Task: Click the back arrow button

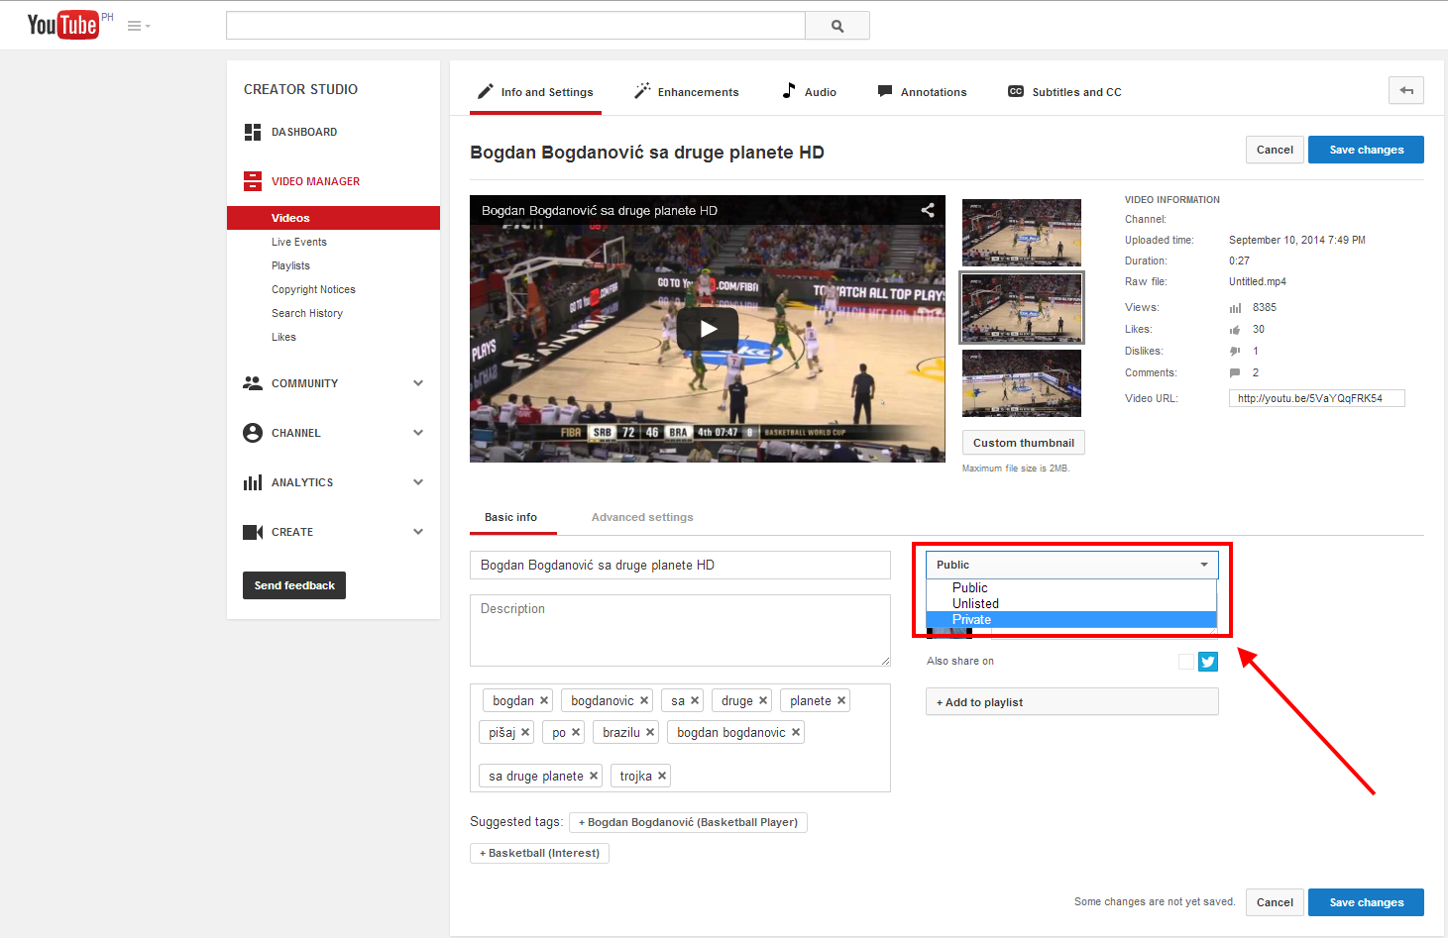Action: tap(1406, 90)
